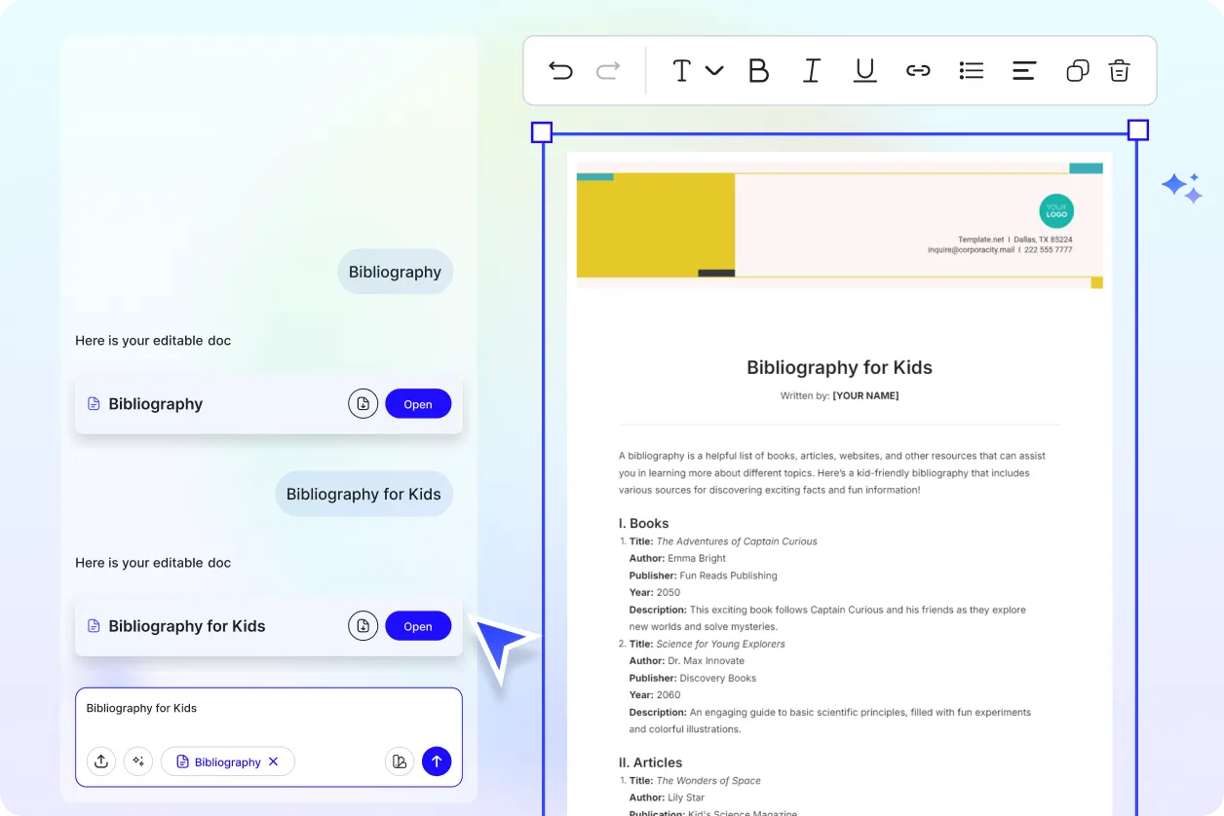The height and width of the screenshot is (816, 1224).
Task: Click the I. Books heading
Action: click(x=643, y=523)
